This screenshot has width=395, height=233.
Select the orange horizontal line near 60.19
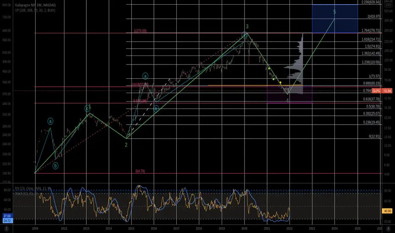pos(255,86)
